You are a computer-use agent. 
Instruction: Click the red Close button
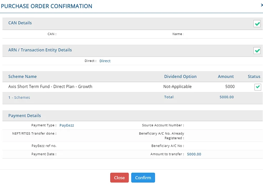tap(119, 178)
